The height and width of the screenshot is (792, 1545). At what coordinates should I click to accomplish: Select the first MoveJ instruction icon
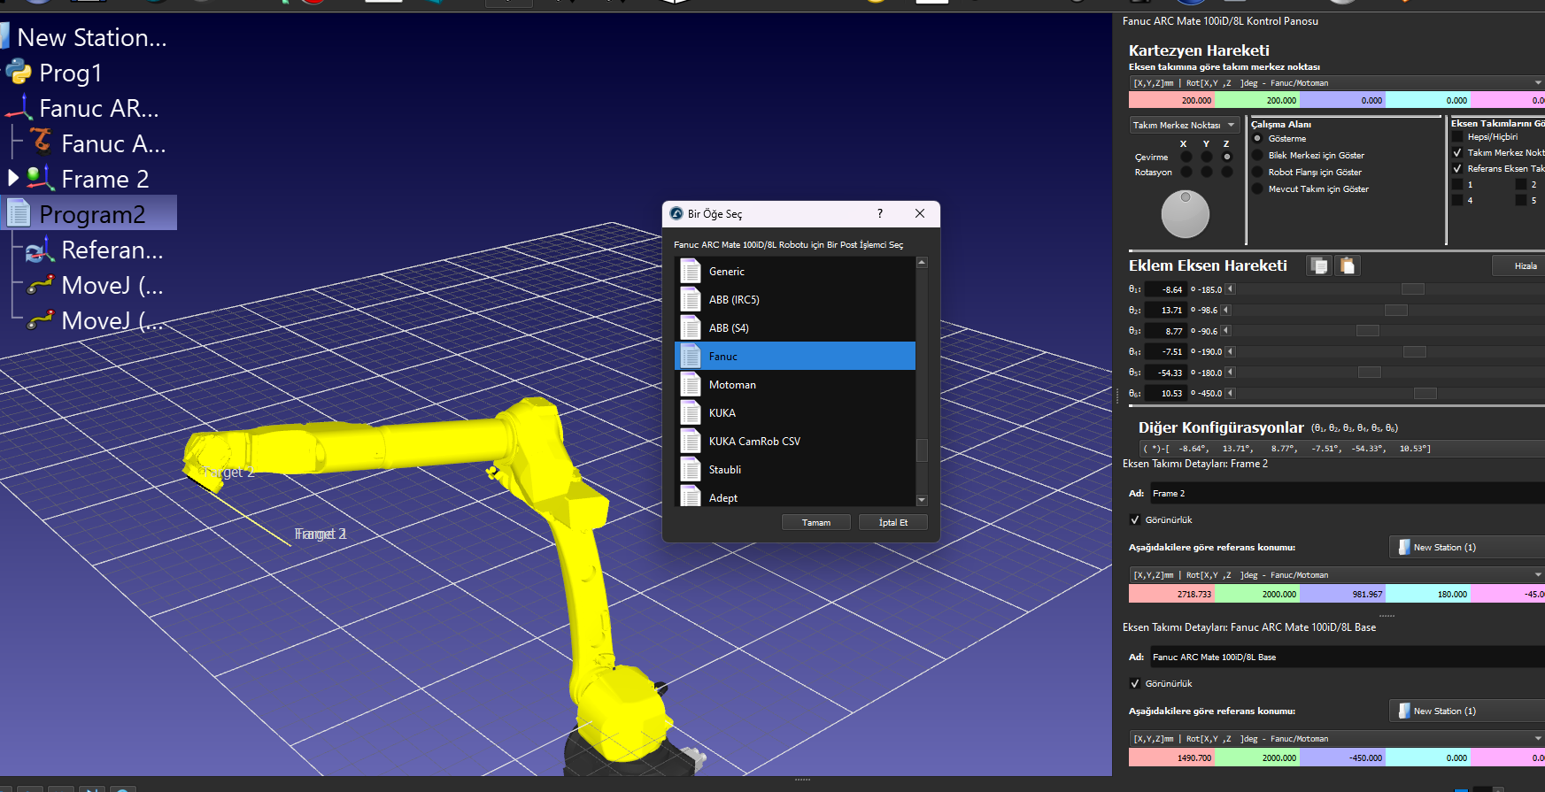point(41,285)
